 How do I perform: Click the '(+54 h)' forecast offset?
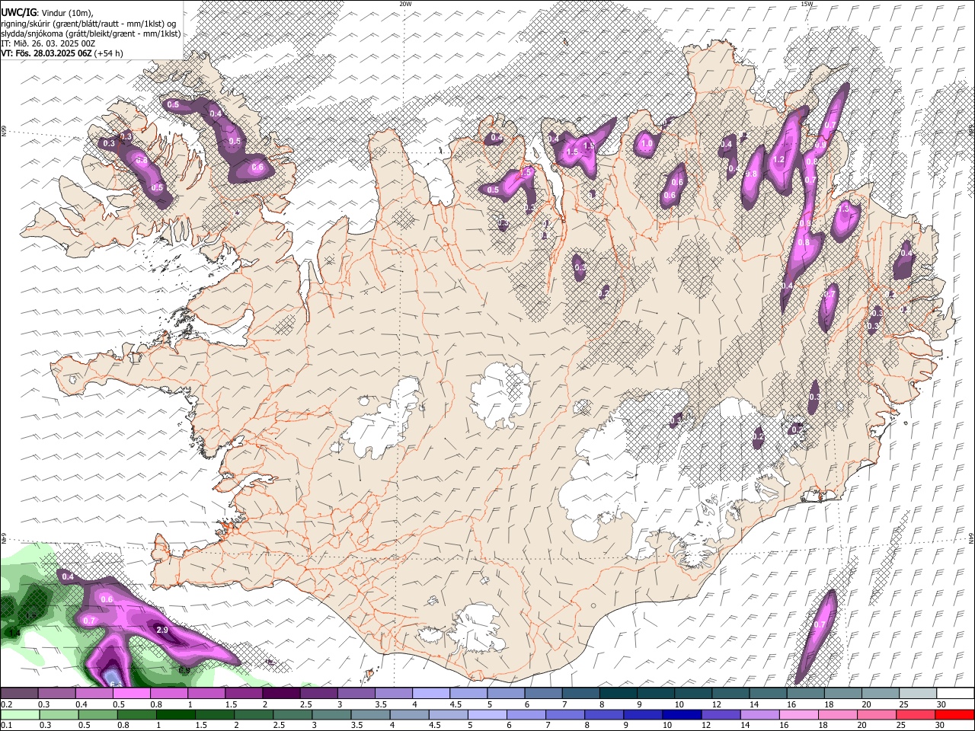109,53
